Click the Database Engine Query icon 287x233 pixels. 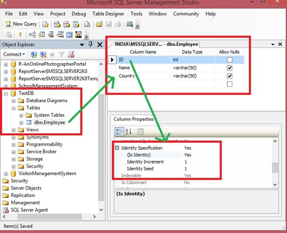point(45,24)
